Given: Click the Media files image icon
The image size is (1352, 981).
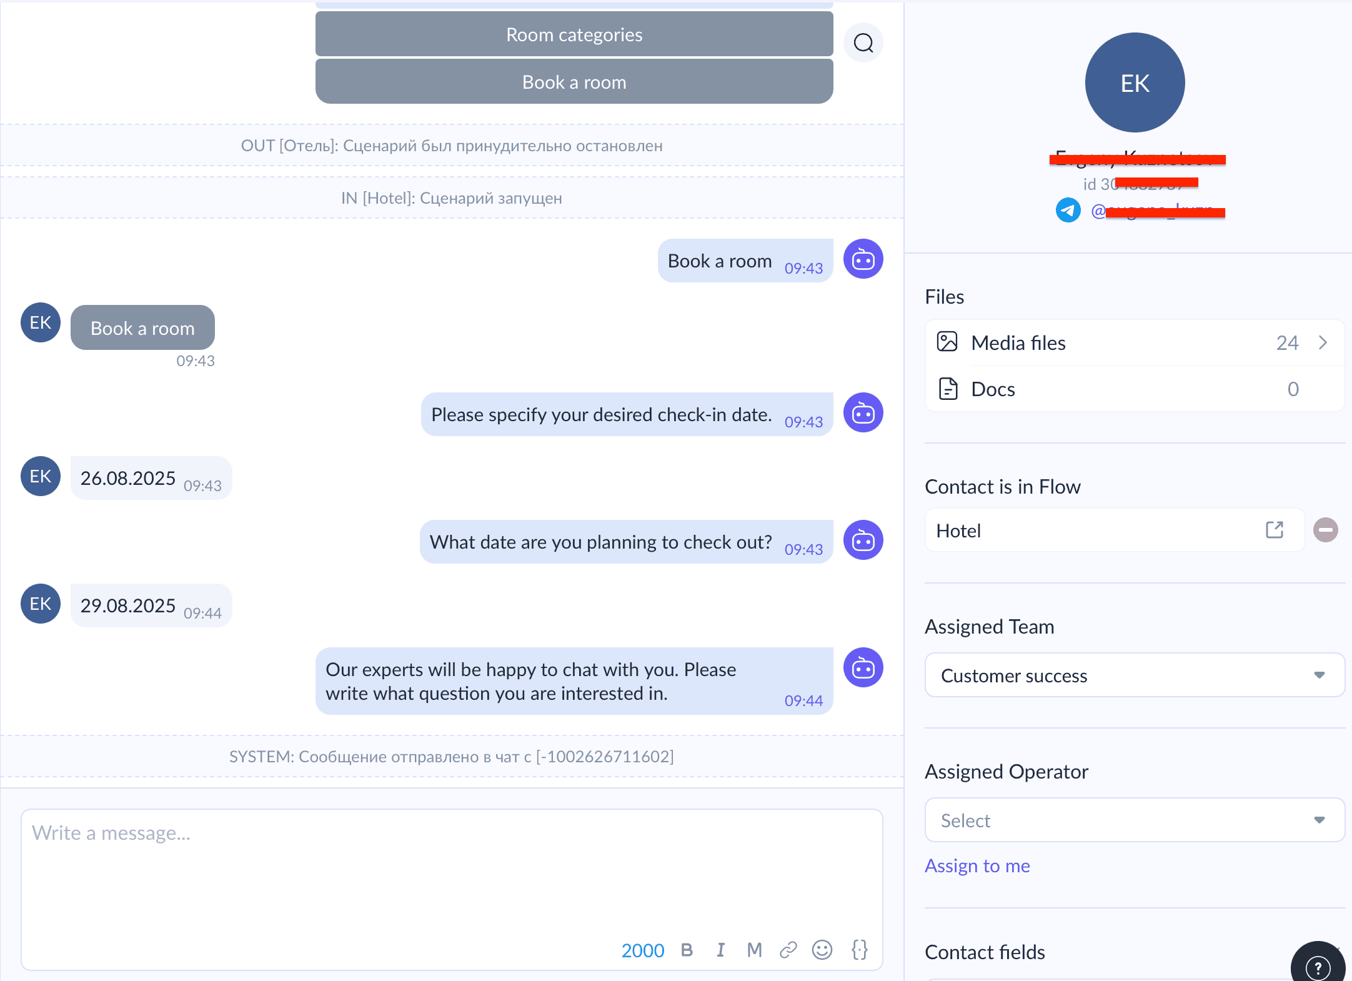Looking at the screenshot, I should click(x=947, y=342).
